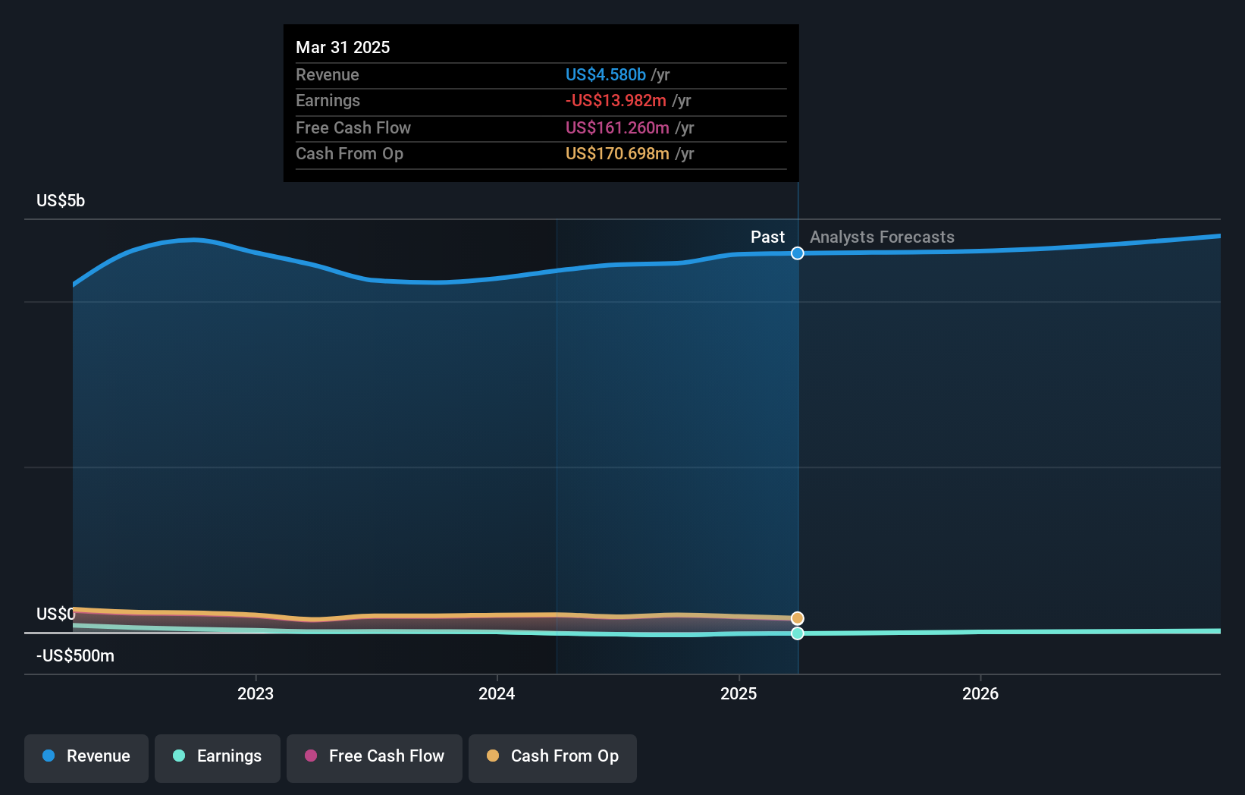
Task: Click the US$170.698m cash from op value
Action: (x=617, y=153)
